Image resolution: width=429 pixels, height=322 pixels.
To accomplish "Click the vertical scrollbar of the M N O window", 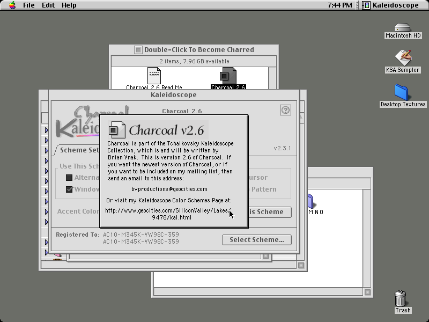I will pos(367,238).
